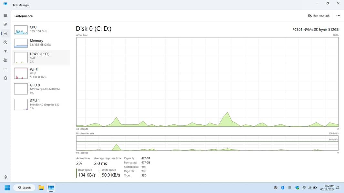This screenshot has height=193, width=344.
Task: Switch to the Details page icon
Action: [x=5, y=69]
